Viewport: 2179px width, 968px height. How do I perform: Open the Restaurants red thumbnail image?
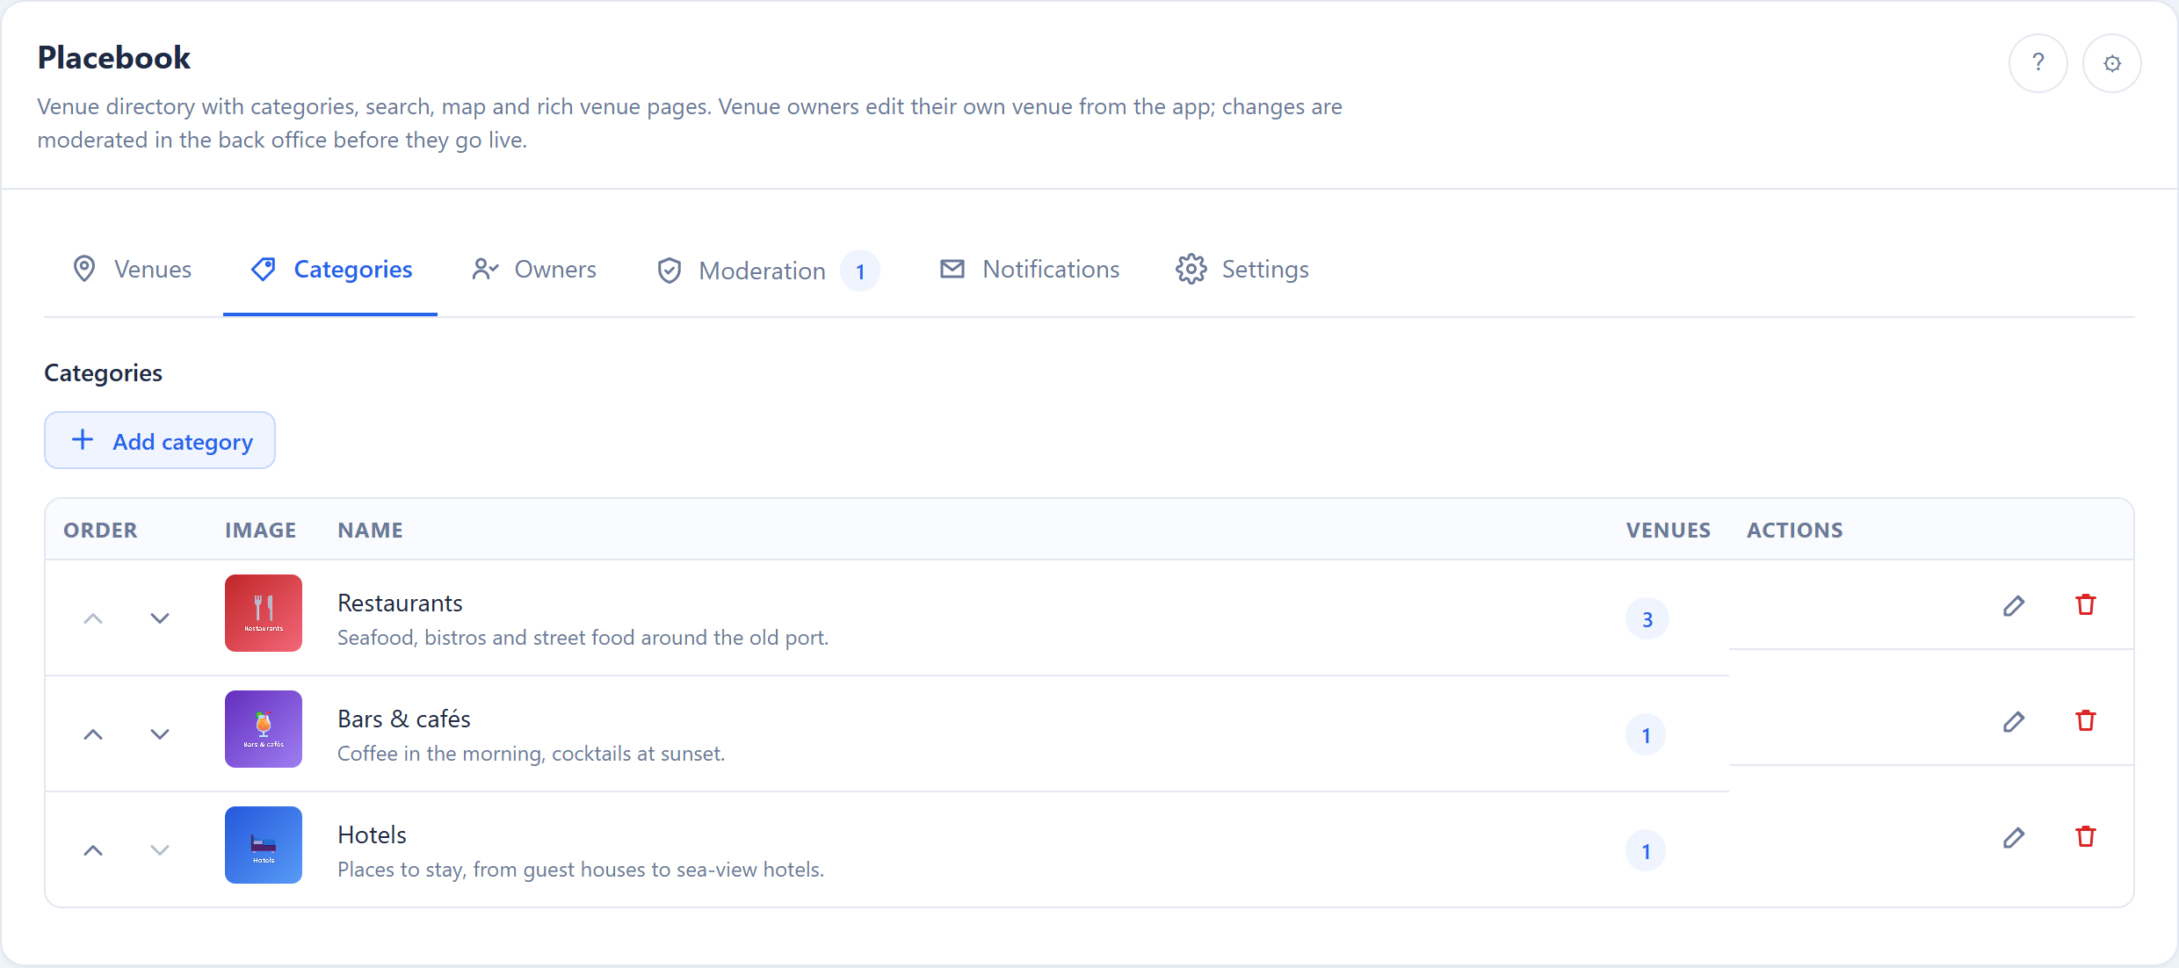(264, 613)
